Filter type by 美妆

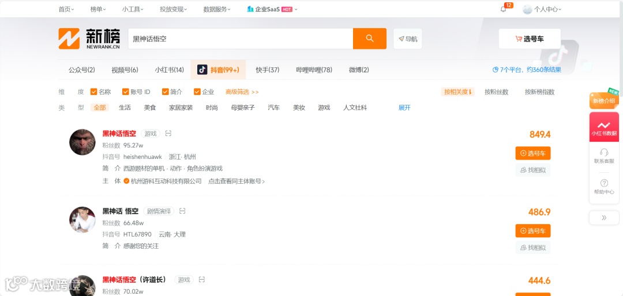tap(299, 108)
